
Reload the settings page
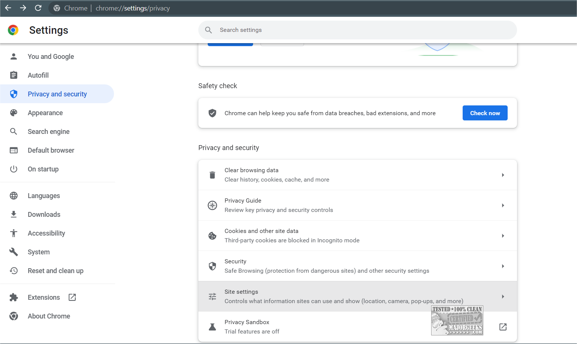click(38, 8)
